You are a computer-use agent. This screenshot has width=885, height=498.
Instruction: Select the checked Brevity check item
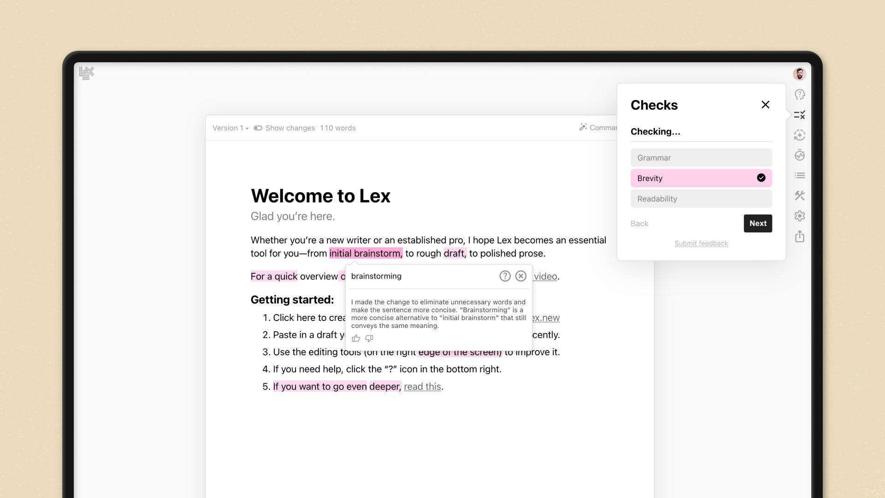(x=701, y=178)
